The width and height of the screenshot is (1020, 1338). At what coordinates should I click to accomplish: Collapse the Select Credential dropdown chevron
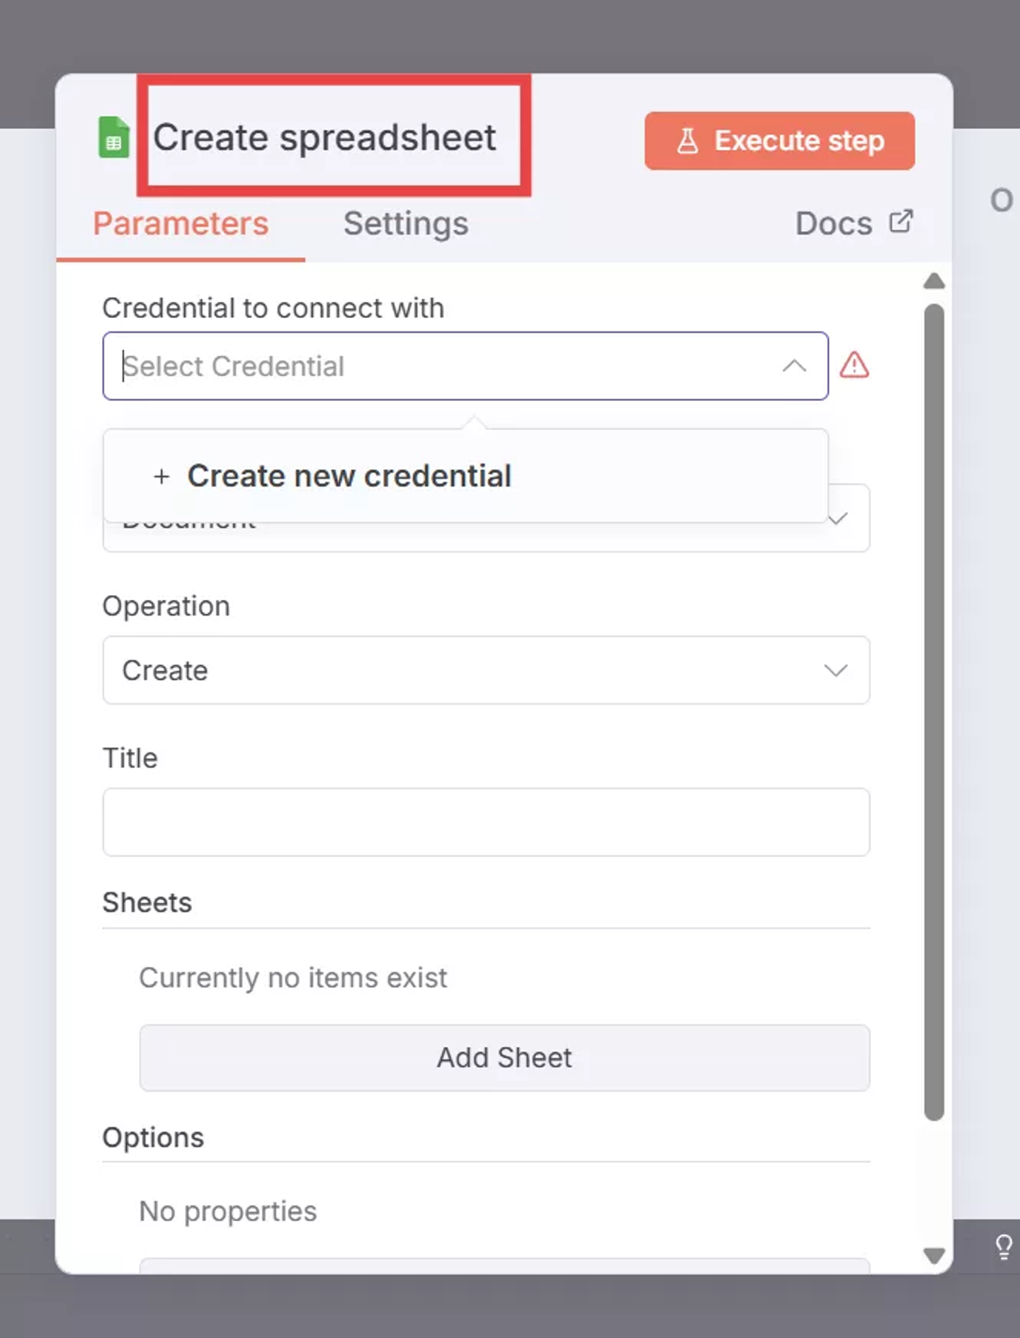point(794,366)
